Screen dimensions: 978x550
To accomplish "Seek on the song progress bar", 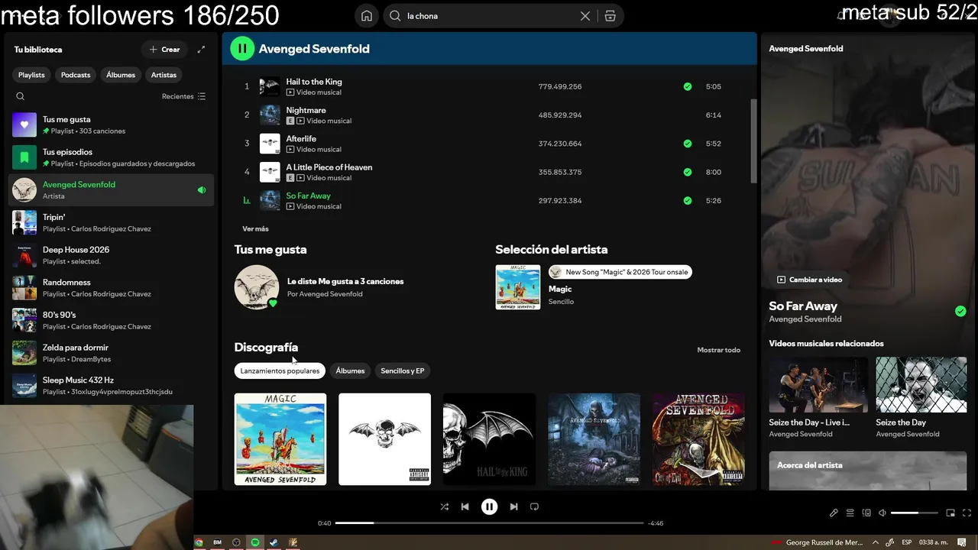I will 489,523.
